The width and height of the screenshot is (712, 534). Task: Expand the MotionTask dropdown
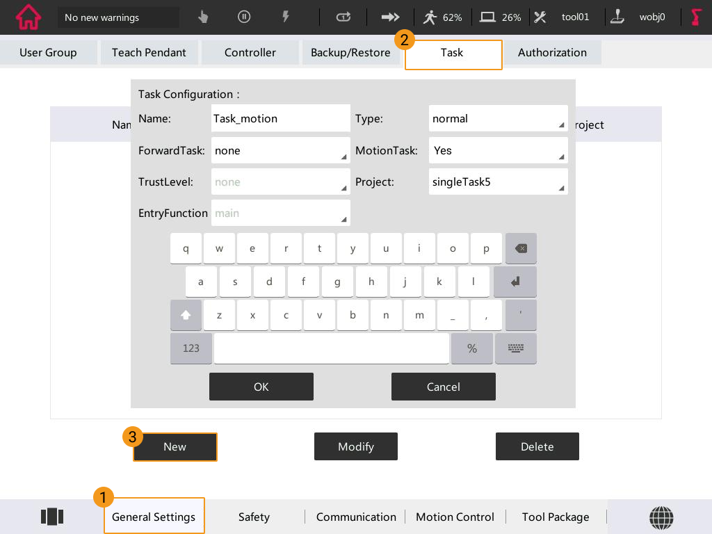point(499,151)
